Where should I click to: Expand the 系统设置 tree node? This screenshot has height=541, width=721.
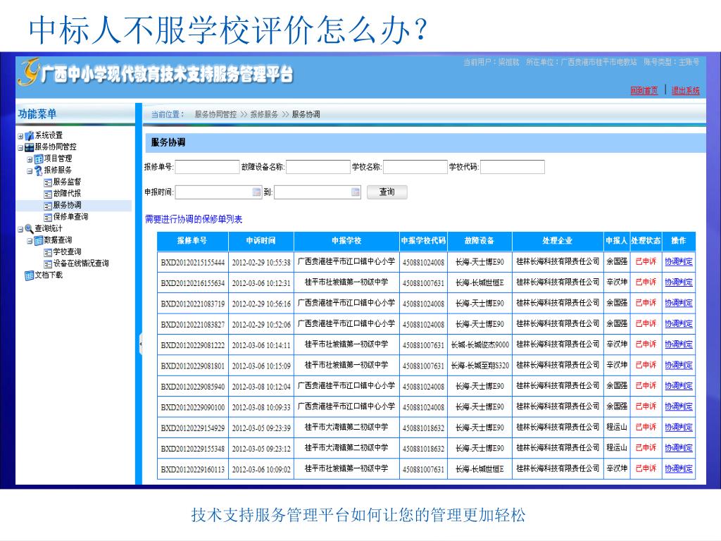click(20, 136)
